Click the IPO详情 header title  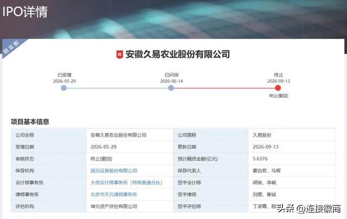click(x=25, y=11)
